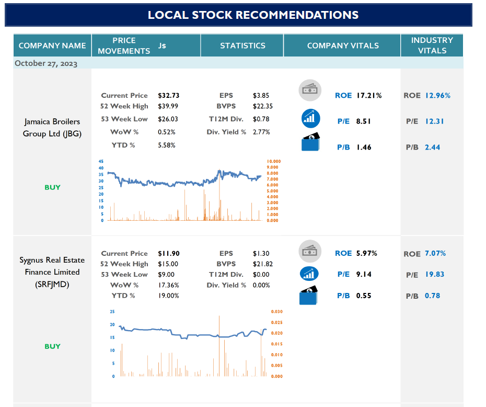Click the cash ROE icon for Sygnus Real Estate

tap(310, 251)
